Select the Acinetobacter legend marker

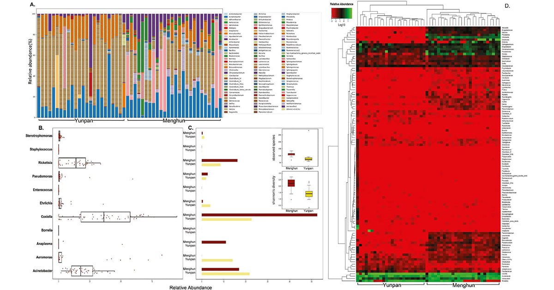coord(225,17)
